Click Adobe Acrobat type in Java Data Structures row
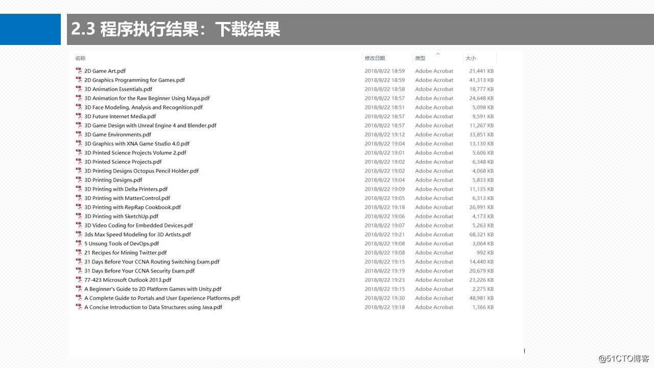Image resolution: width=654 pixels, height=368 pixels. click(434, 307)
